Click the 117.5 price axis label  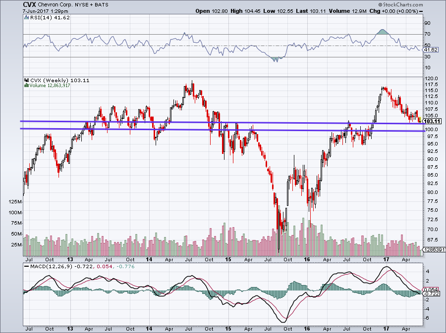click(x=432, y=85)
